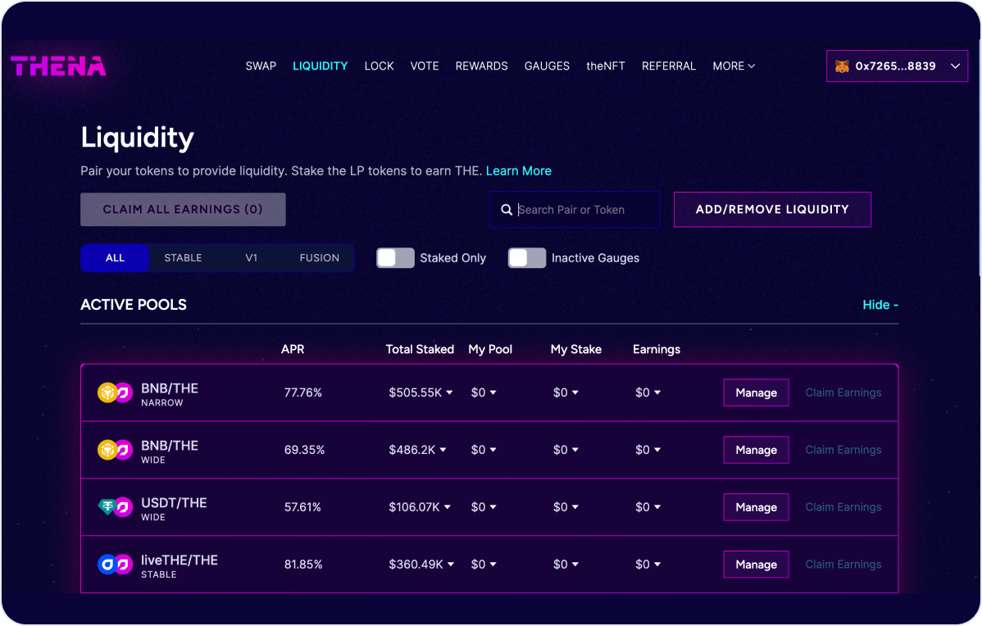
Task: Claim Earnings for BNB/THE WIDE
Action: pos(843,450)
